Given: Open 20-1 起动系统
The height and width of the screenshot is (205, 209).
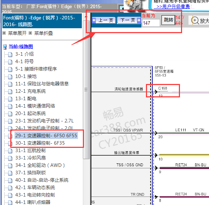Looking at the screenshot, I should (x=30, y=113).
